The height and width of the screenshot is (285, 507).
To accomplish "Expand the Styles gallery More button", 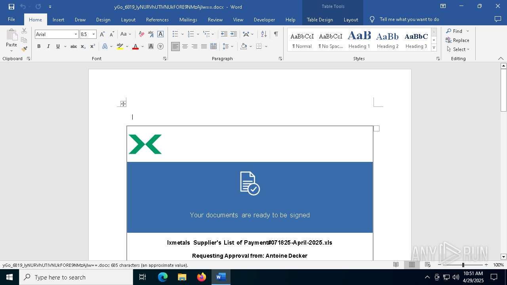I will tap(434, 47).
